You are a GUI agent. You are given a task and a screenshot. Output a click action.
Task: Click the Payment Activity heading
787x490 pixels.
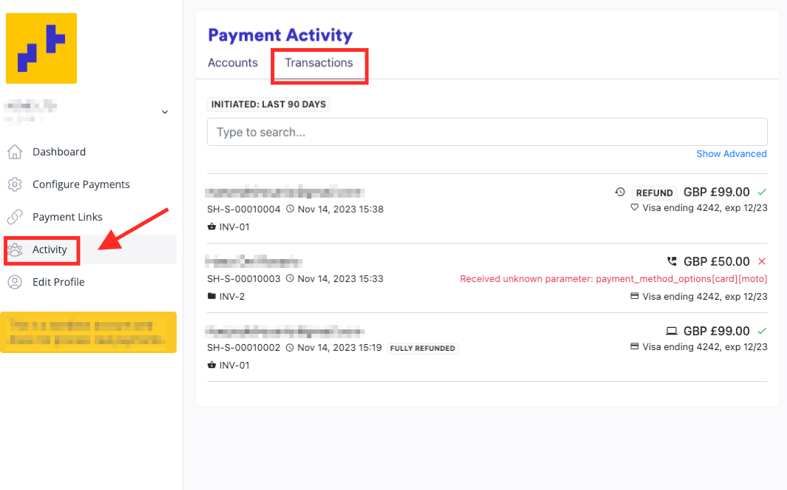[x=280, y=35]
